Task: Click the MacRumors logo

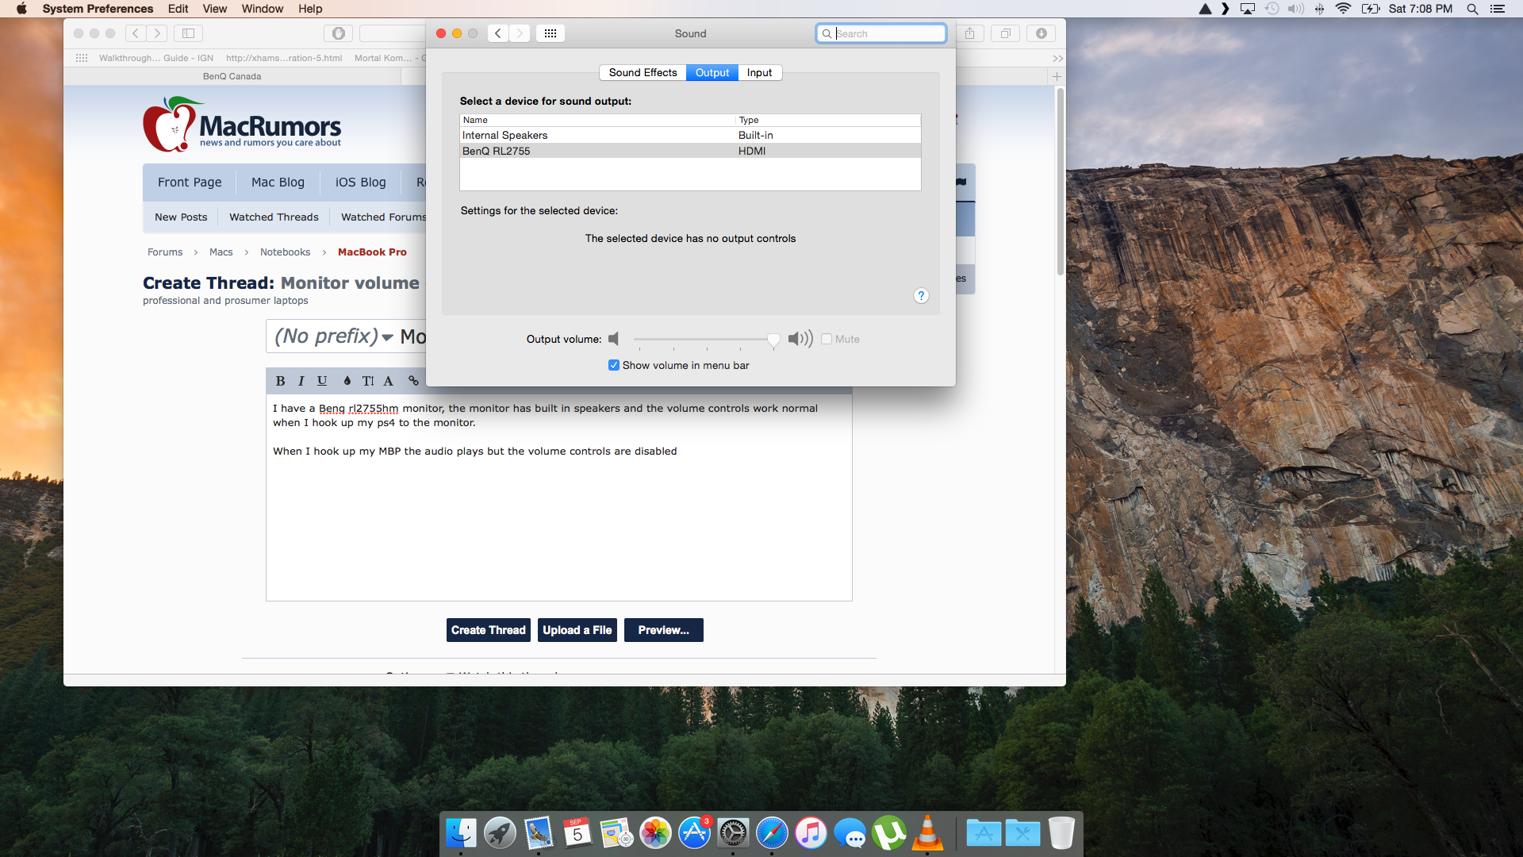Action: point(242,125)
